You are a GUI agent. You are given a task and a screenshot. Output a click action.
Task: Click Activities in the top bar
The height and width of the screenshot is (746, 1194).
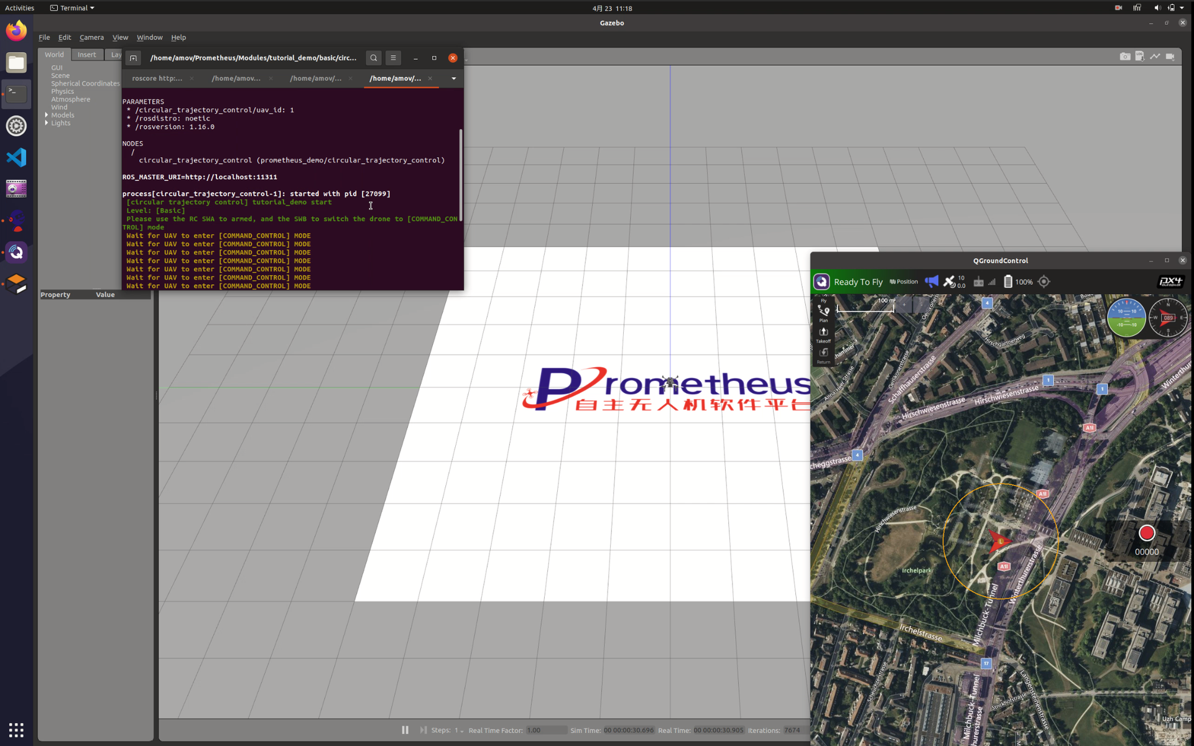(x=20, y=8)
